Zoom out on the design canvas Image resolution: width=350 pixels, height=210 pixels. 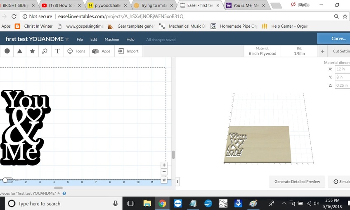pos(164,172)
